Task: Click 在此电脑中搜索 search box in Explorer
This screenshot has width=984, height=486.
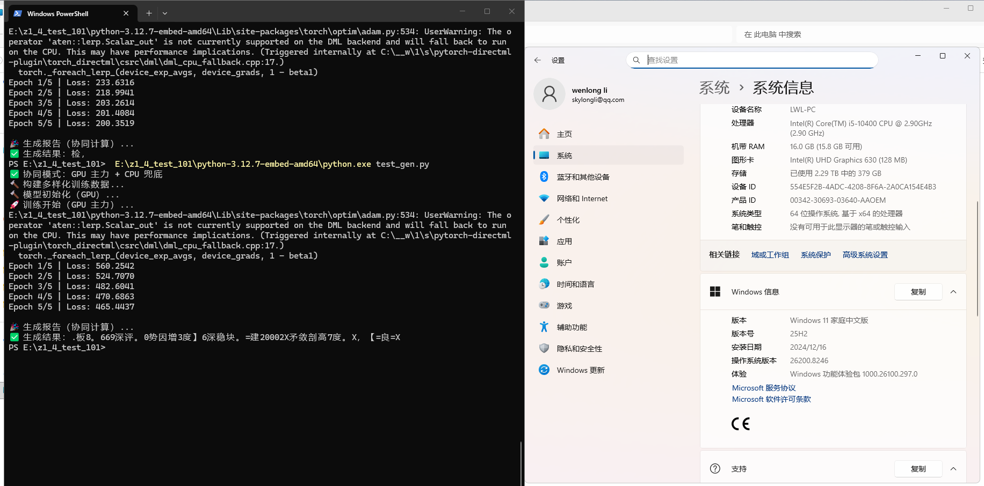Action: click(x=859, y=34)
